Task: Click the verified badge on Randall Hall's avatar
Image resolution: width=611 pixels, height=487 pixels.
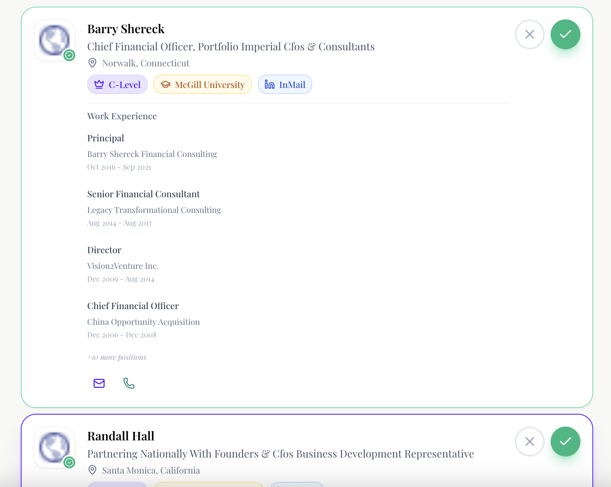Action: pyautogui.click(x=69, y=462)
